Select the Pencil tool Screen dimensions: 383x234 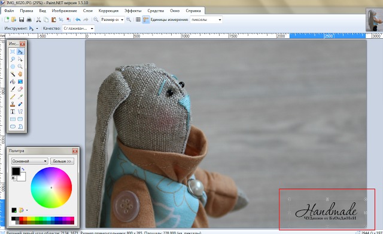13,97
